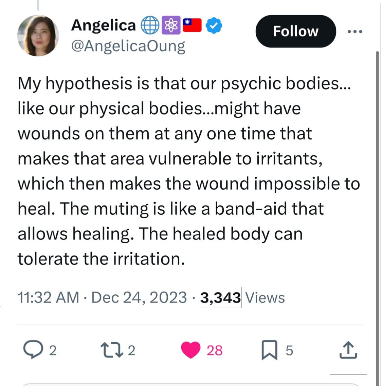Open Angelica's profile picture
Screen dimensions: 382x386
(38, 36)
